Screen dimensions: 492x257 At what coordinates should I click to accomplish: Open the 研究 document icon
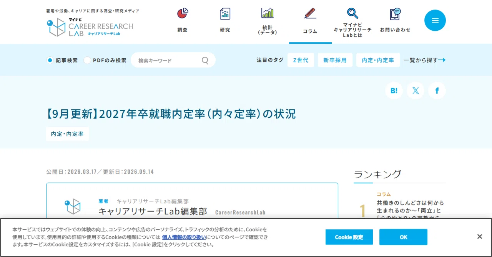coord(225,13)
